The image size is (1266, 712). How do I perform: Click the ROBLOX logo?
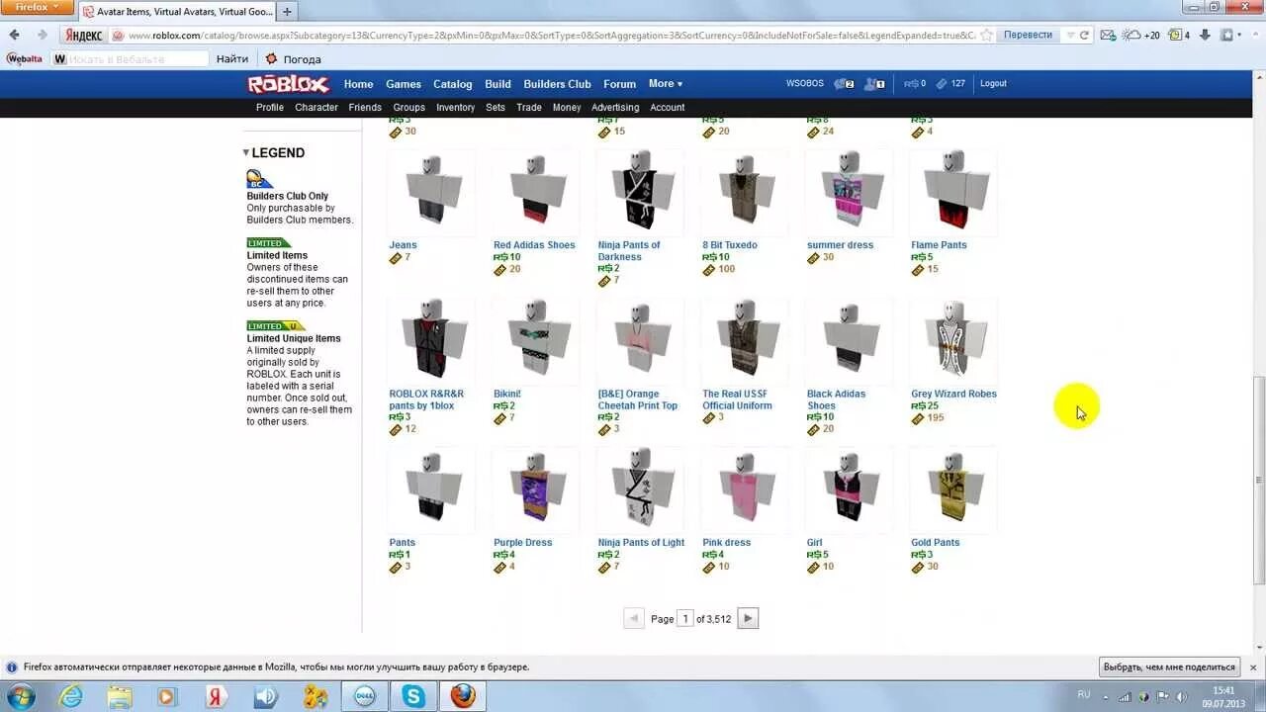click(288, 84)
